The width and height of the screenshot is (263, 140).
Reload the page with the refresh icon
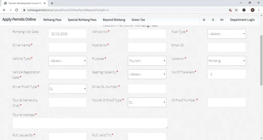pyautogui.click(x=16, y=10)
